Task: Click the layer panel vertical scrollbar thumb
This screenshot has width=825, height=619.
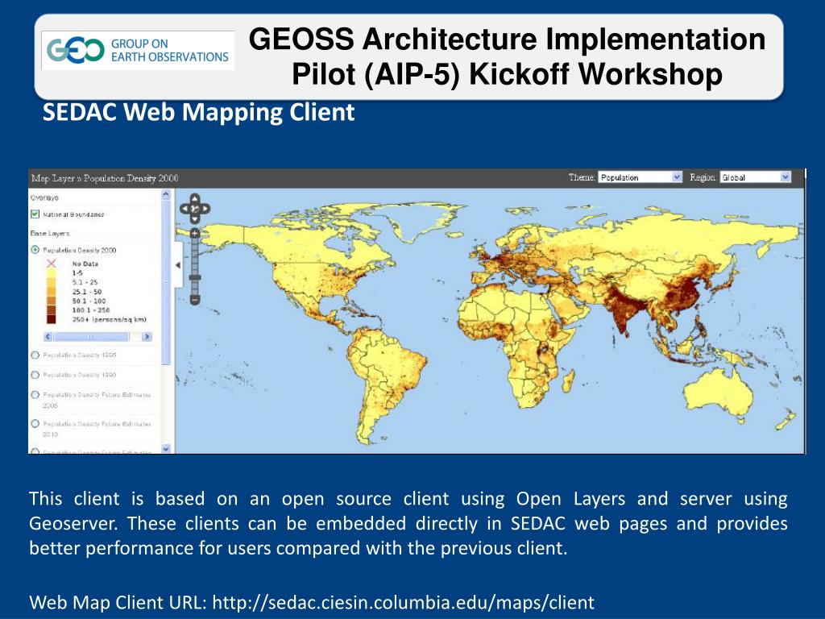Action: [x=166, y=281]
